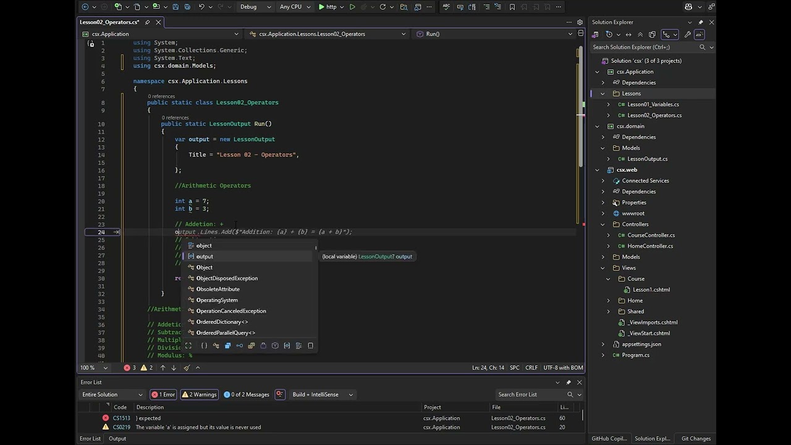Open Lesson01_Variables.cs in Solution Explorer
791x445 pixels.
tap(653, 104)
